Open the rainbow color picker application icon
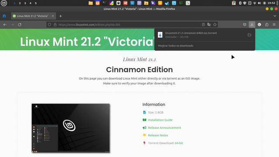Viewport: 279px width, 157px height. (x=112, y=3)
